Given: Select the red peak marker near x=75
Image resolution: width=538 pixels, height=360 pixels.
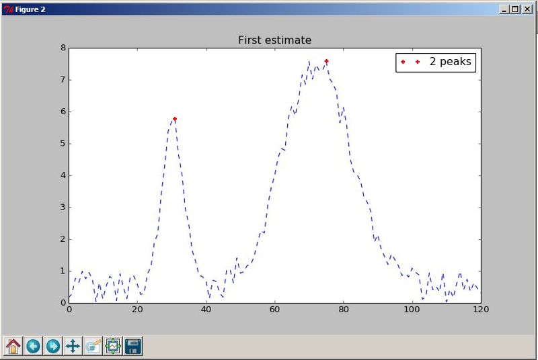Looking at the screenshot, I should click(x=326, y=61).
